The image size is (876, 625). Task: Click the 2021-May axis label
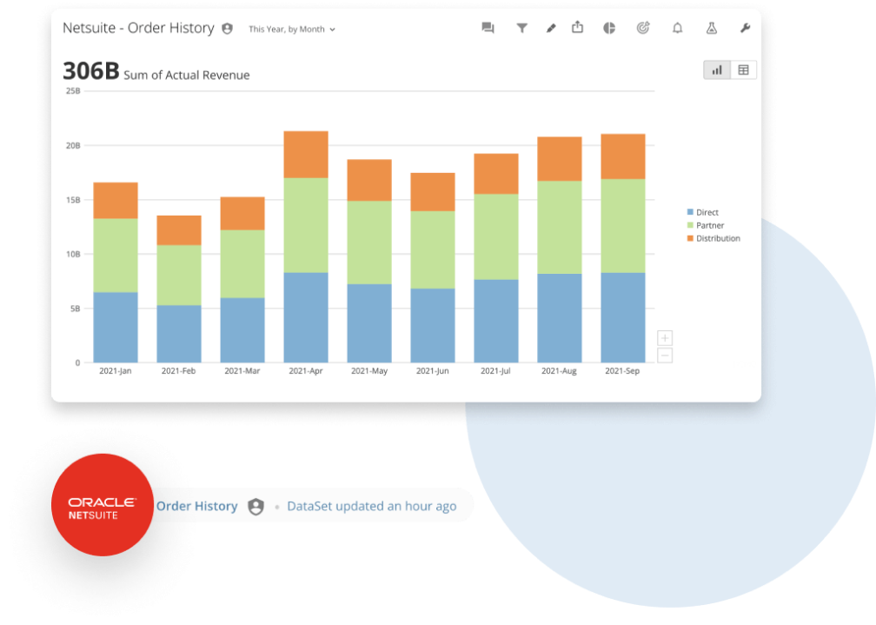pos(368,370)
